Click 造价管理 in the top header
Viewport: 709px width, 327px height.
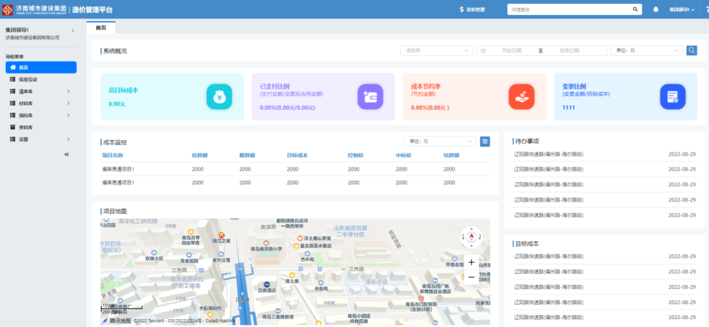tap(471, 10)
